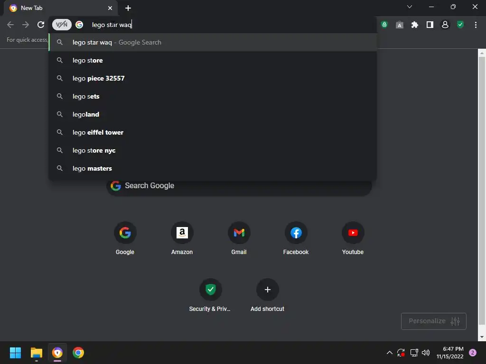Select suggestion 'lego star waq - Google Search'

pyautogui.click(x=213, y=42)
